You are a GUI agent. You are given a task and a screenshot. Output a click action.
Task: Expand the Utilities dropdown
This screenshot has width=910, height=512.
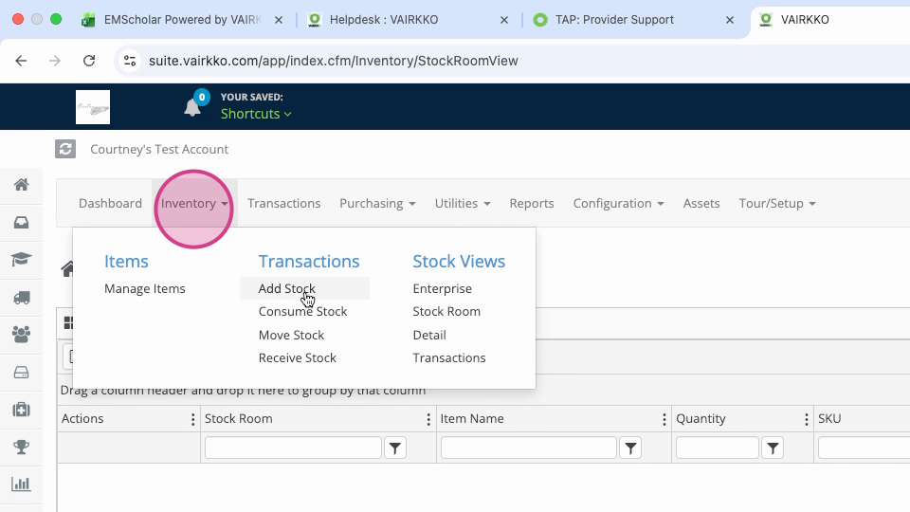[x=463, y=203]
